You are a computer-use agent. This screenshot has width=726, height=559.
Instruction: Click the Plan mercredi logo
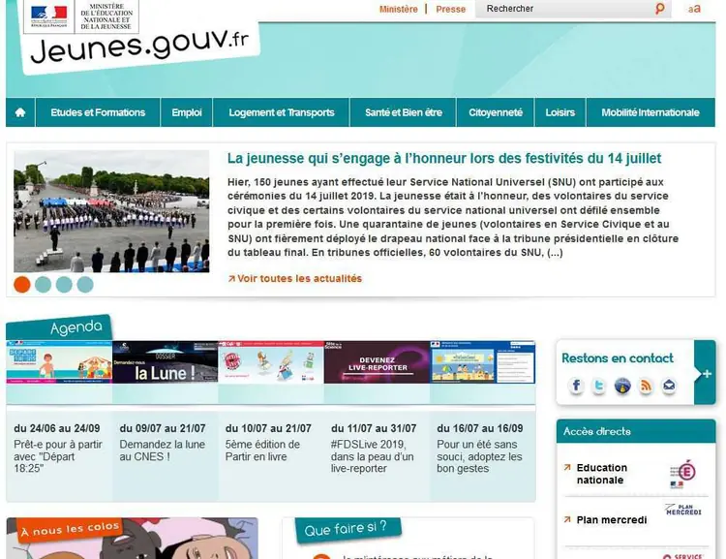point(683,511)
